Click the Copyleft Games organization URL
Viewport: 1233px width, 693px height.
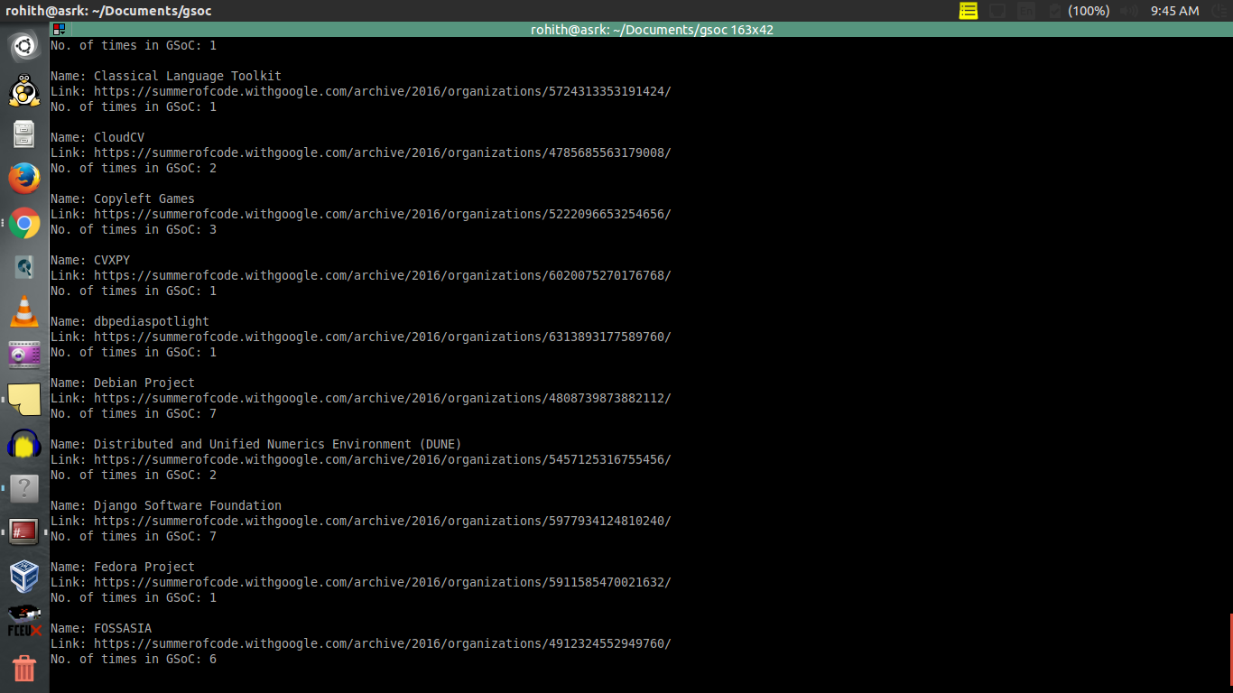point(383,214)
